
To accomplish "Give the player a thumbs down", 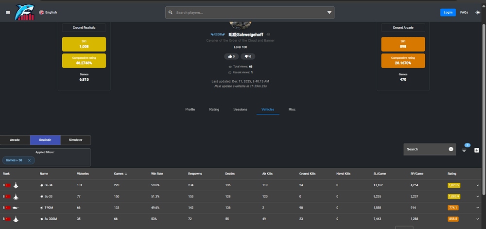I will pos(250,56).
